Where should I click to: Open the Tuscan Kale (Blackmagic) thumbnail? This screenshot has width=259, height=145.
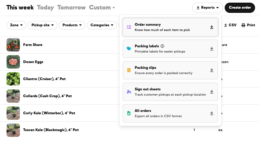(13, 130)
